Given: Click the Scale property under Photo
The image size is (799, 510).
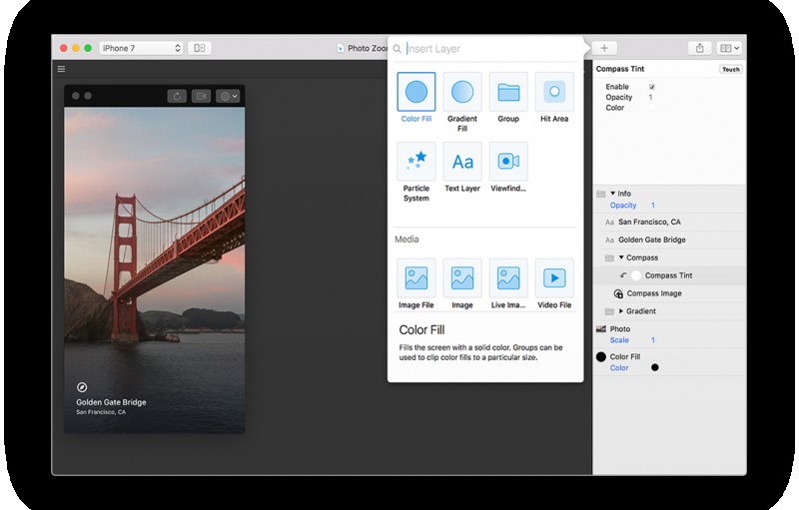Looking at the screenshot, I should tap(619, 340).
